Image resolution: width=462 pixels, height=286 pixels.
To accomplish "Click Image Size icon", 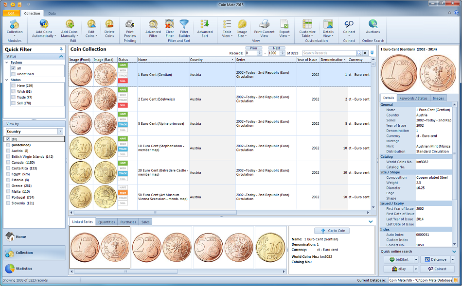I will coord(242,24).
